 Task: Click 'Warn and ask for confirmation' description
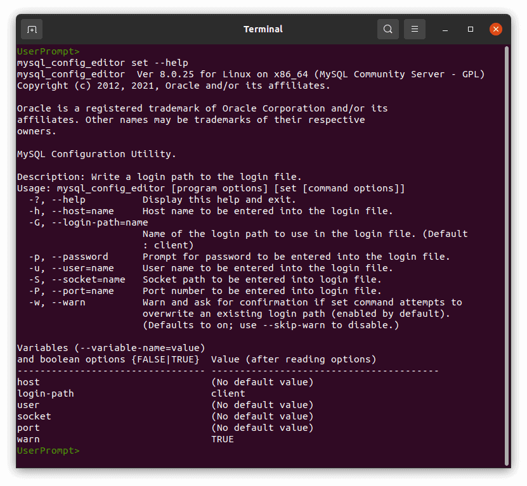pos(302,303)
